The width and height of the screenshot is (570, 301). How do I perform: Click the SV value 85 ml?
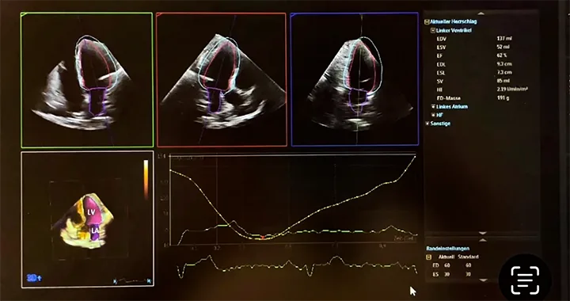(x=503, y=81)
